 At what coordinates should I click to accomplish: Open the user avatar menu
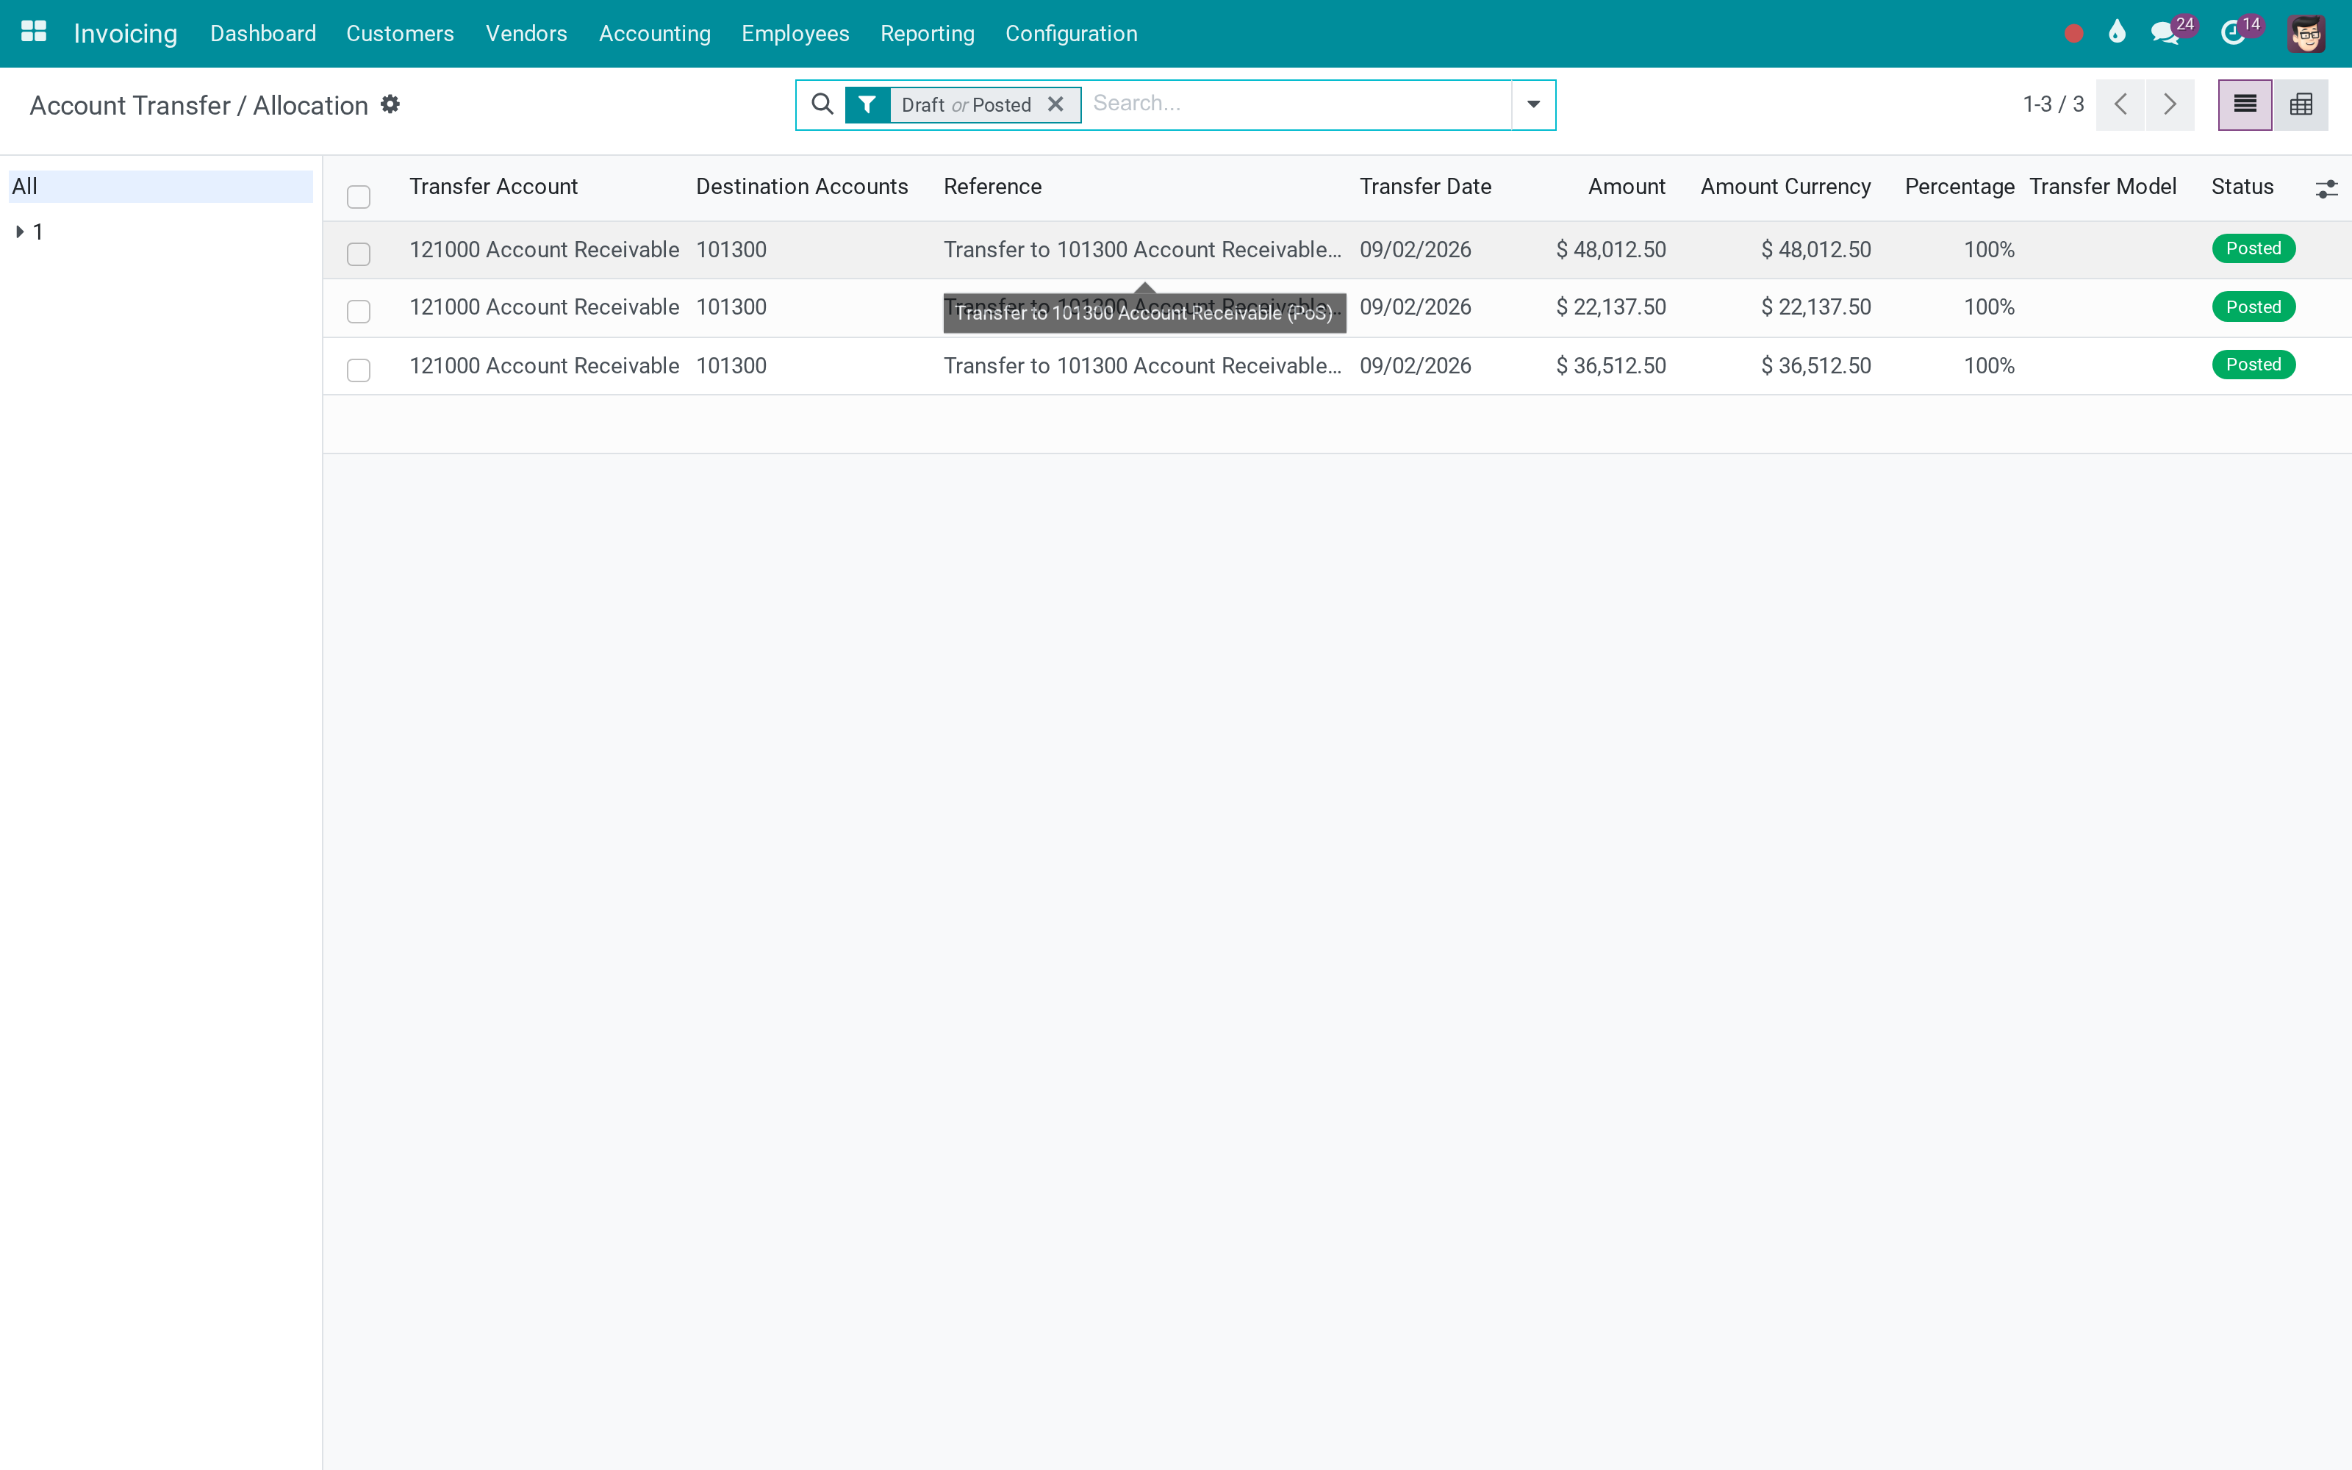click(2306, 33)
